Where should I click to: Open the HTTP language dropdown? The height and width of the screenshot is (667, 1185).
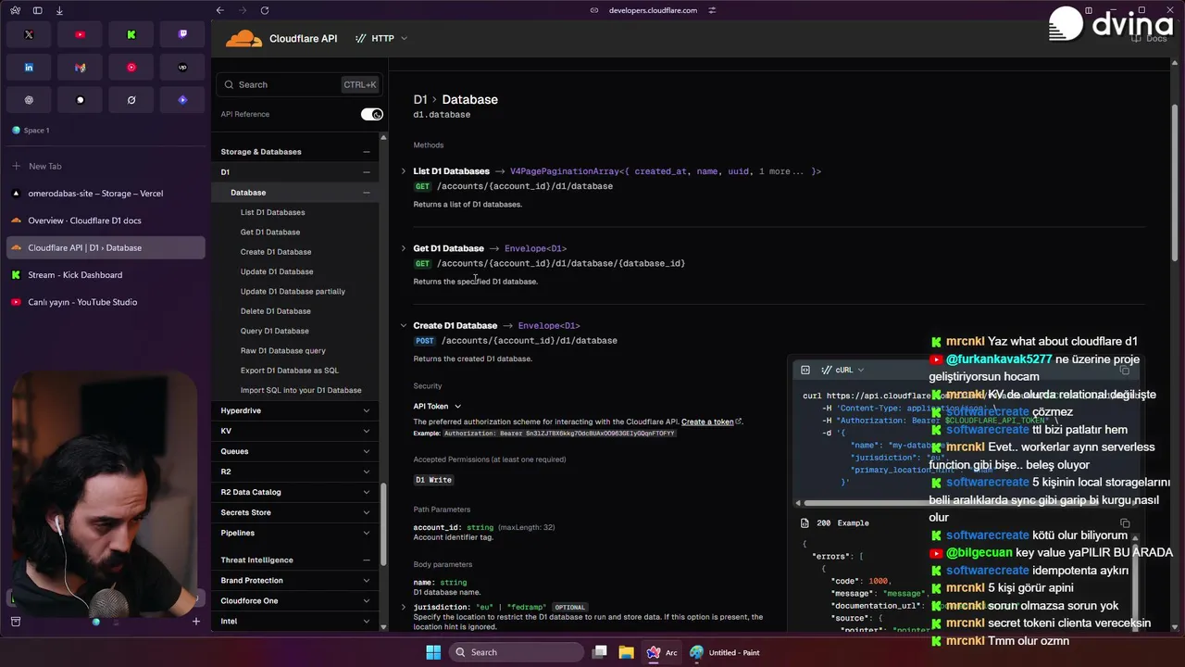(x=381, y=38)
